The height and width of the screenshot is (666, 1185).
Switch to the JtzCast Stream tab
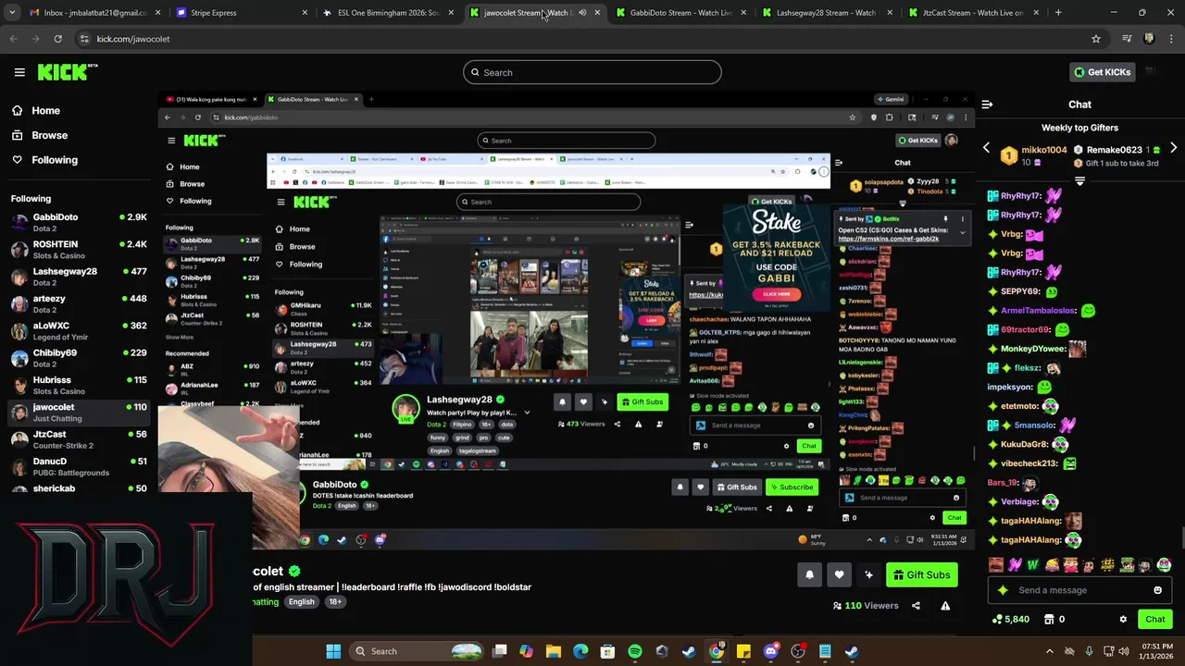(972, 13)
